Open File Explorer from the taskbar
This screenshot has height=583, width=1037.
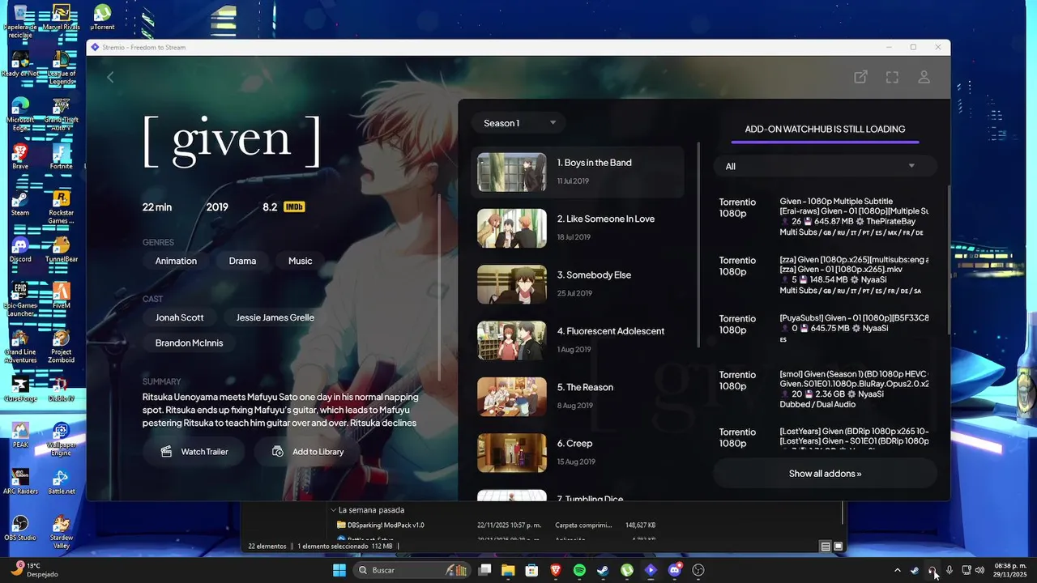click(508, 570)
